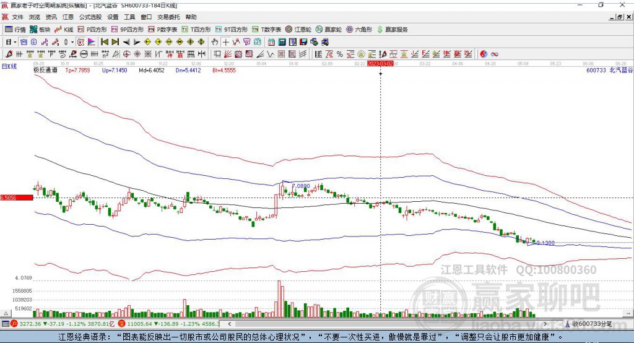Open the calendar date icon
The width and height of the screenshot is (634, 343).
pyautogui.click(x=271, y=42)
